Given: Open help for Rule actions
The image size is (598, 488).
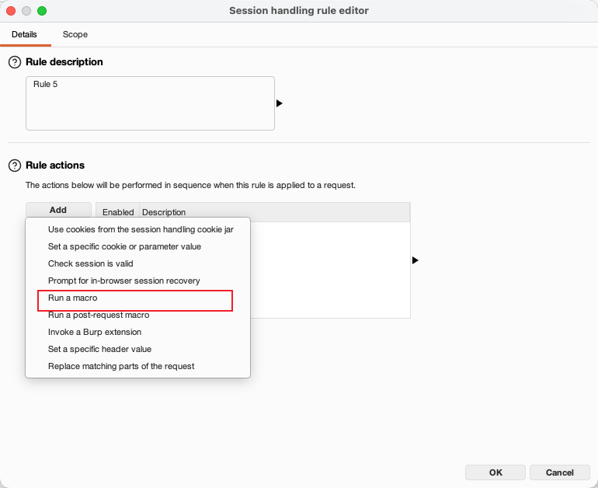Looking at the screenshot, I should click(x=15, y=166).
